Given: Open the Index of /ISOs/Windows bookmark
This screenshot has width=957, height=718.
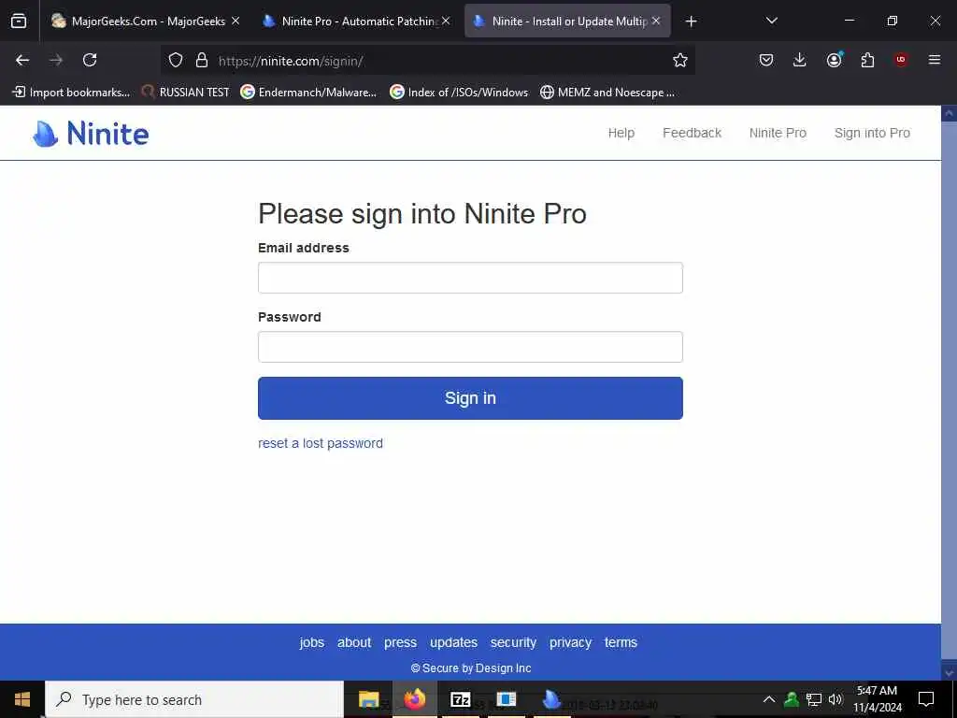Looking at the screenshot, I should point(459,93).
